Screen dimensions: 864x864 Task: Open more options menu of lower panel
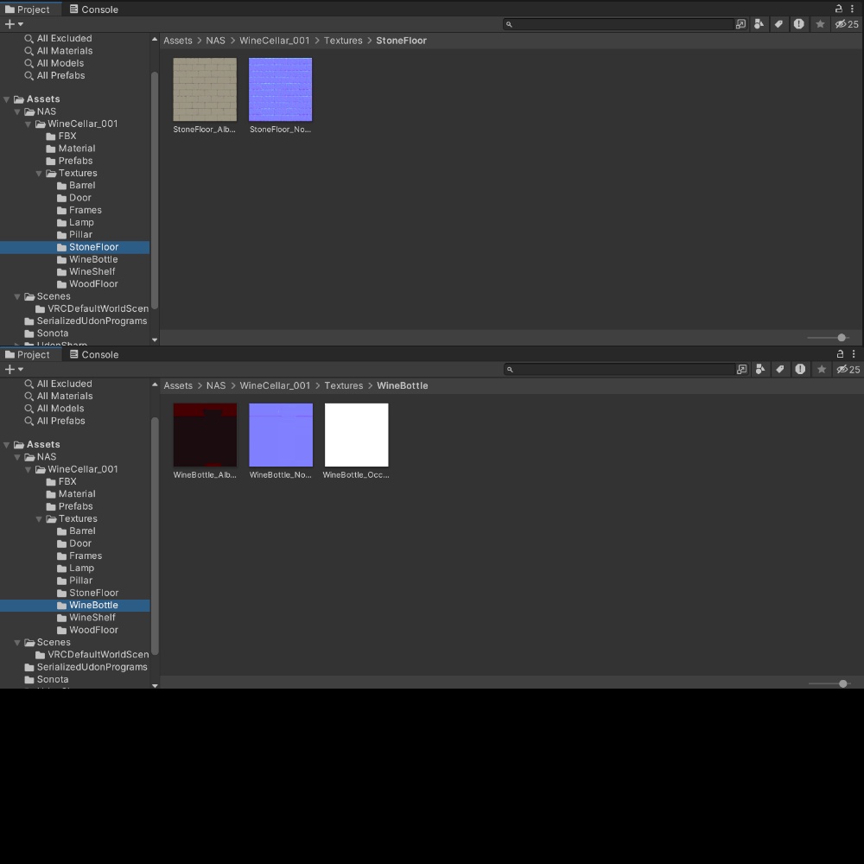pos(854,353)
